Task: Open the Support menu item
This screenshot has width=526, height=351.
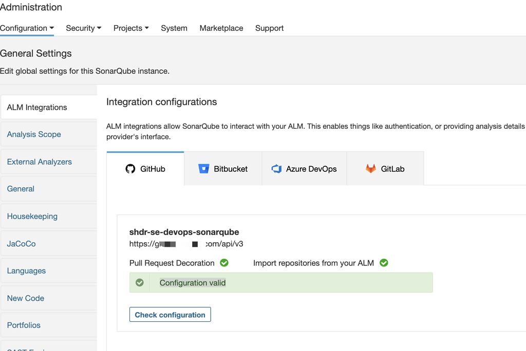Action: 269,28
